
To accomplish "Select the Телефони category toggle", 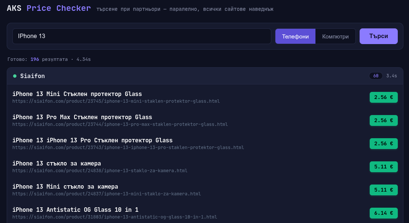I will pyautogui.click(x=295, y=37).
